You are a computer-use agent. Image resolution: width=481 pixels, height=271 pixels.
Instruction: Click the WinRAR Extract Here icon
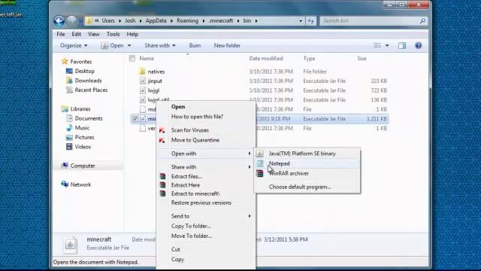click(x=162, y=185)
